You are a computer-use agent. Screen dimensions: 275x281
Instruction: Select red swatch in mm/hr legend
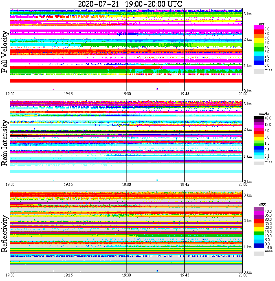tap(259, 133)
